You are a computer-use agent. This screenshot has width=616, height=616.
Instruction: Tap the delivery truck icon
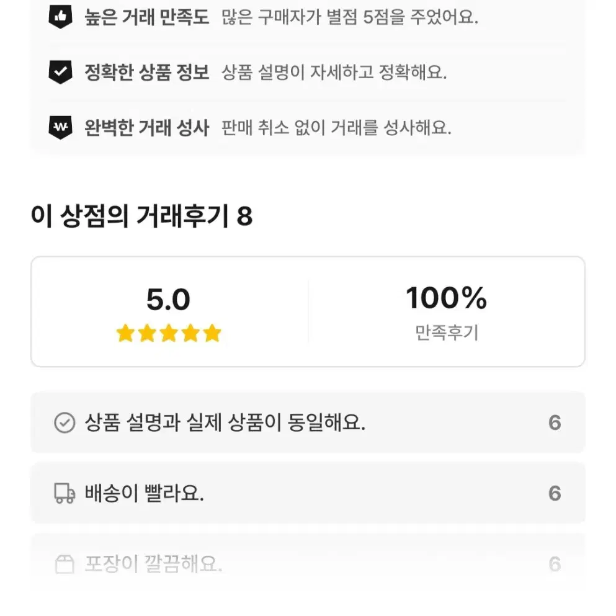click(x=65, y=493)
